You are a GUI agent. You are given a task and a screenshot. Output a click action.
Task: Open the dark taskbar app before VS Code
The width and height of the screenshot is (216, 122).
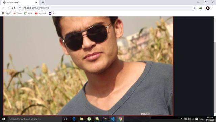click(105, 119)
